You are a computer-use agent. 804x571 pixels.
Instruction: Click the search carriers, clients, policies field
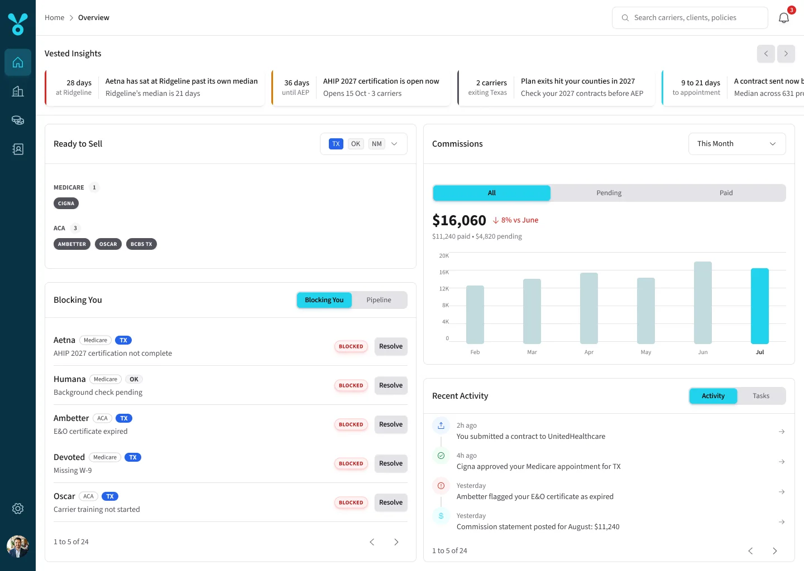[690, 18]
